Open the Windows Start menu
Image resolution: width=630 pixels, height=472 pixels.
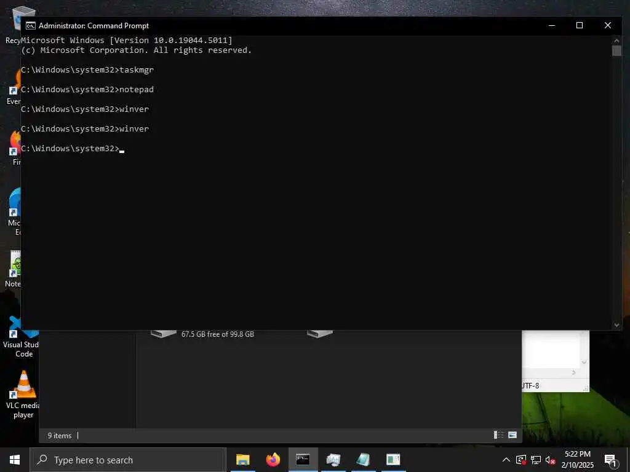[15, 460]
